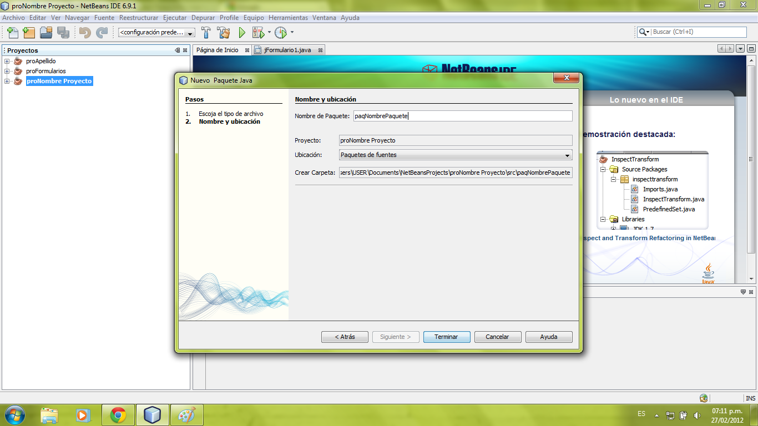Open the Herramientas menu
Image resolution: width=758 pixels, height=426 pixels.
(289, 18)
